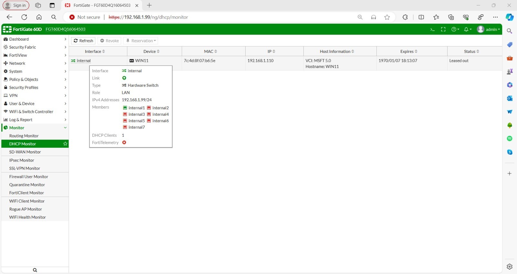Expand Policy & Objects menu
The width and height of the screenshot is (517, 274).
[35, 79]
